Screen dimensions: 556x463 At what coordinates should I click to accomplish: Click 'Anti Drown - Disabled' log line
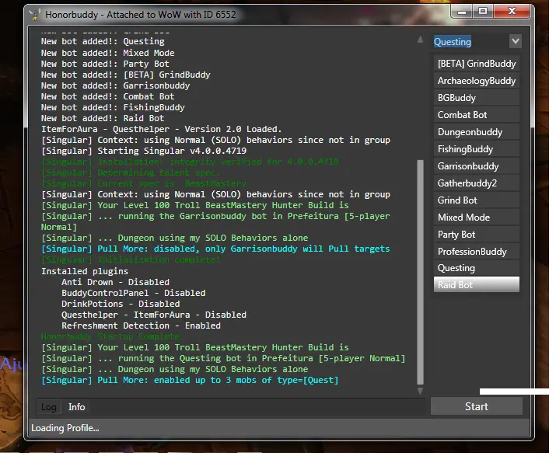click(115, 282)
